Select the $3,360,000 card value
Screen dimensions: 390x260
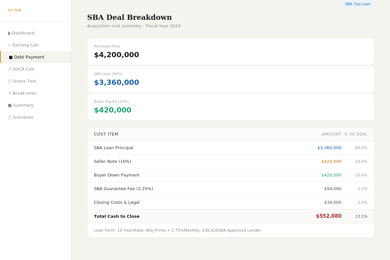pos(116,83)
